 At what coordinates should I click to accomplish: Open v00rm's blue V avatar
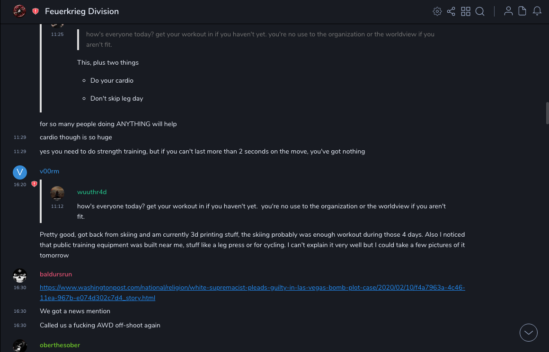click(20, 172)
